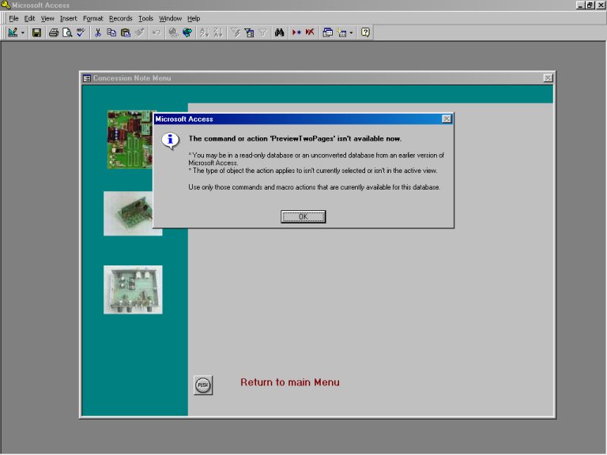The width and height of the screenshot is (607, 455).
Task: Restore the Microsoft Access application window
Action: (589, 5)
